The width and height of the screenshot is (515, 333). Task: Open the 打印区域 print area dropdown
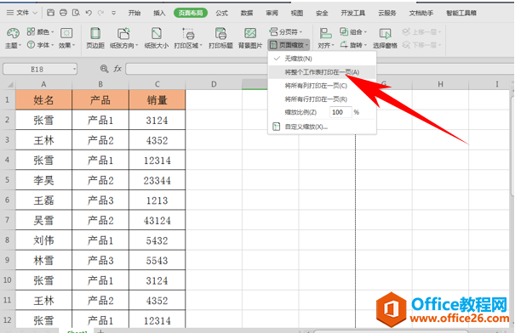click(188, 38)
